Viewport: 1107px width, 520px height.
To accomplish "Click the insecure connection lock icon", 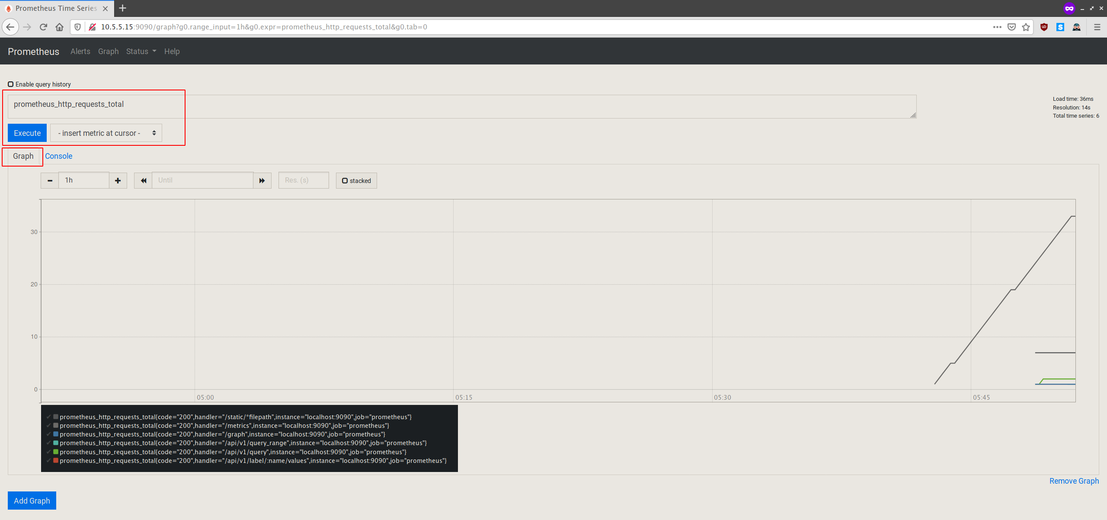I will click(x=92, y=27).
